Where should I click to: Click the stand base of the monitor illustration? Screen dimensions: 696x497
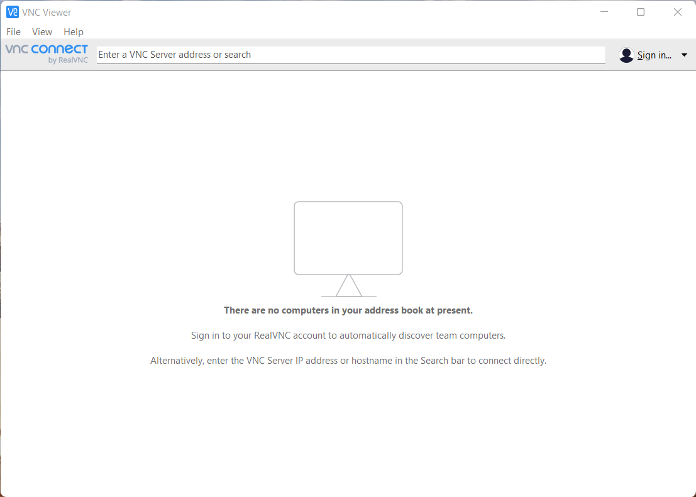coord(348,295)
